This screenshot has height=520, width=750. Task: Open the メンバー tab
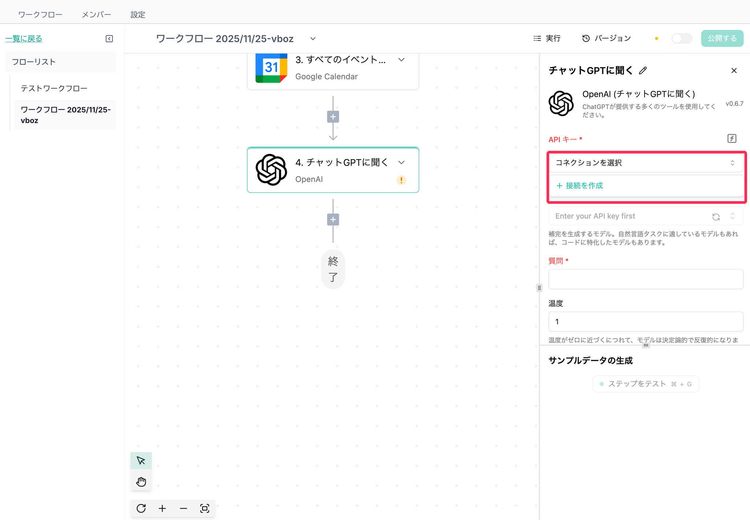click(x=96, y=15)
